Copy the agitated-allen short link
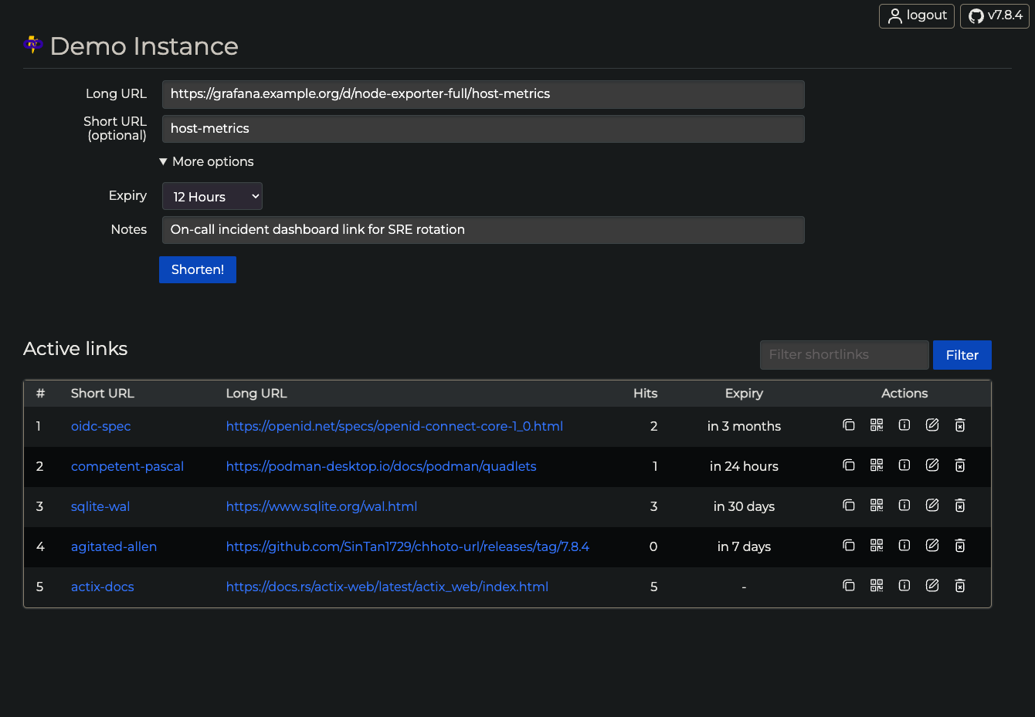1035x717 pixels. pyautogui.click(x=849, y=546)
